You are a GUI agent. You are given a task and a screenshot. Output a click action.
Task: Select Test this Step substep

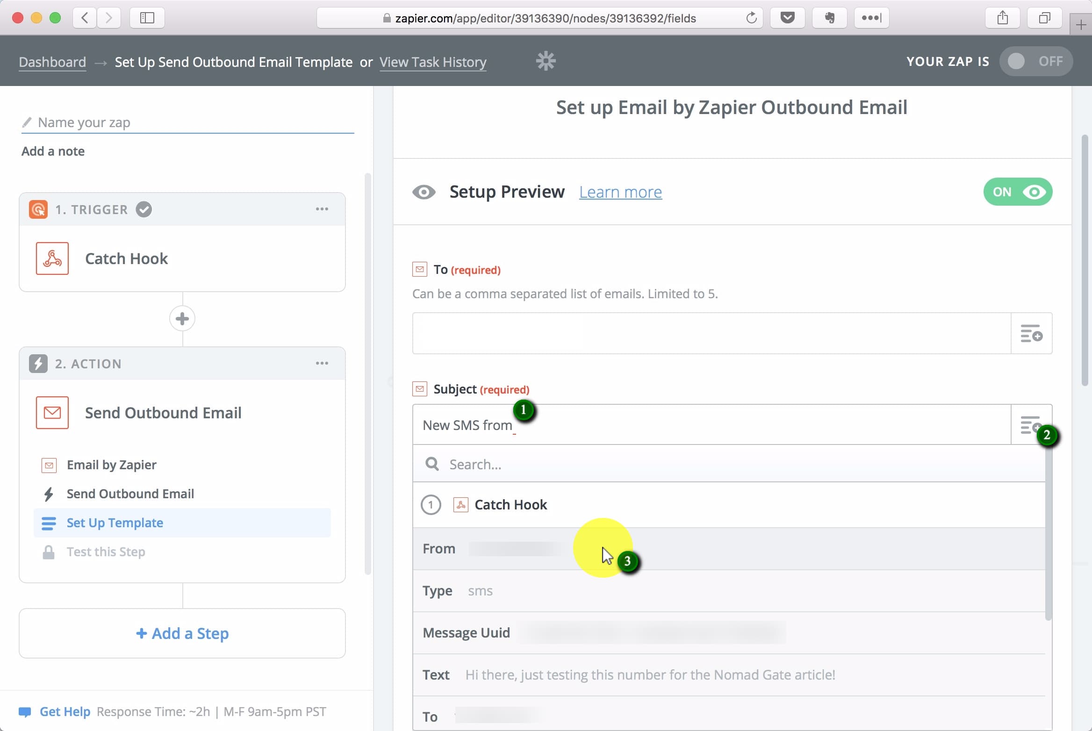[x=106, y=552]
